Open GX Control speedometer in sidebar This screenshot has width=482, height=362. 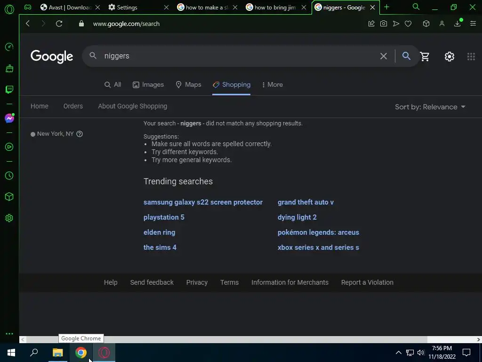click(9, 47)
